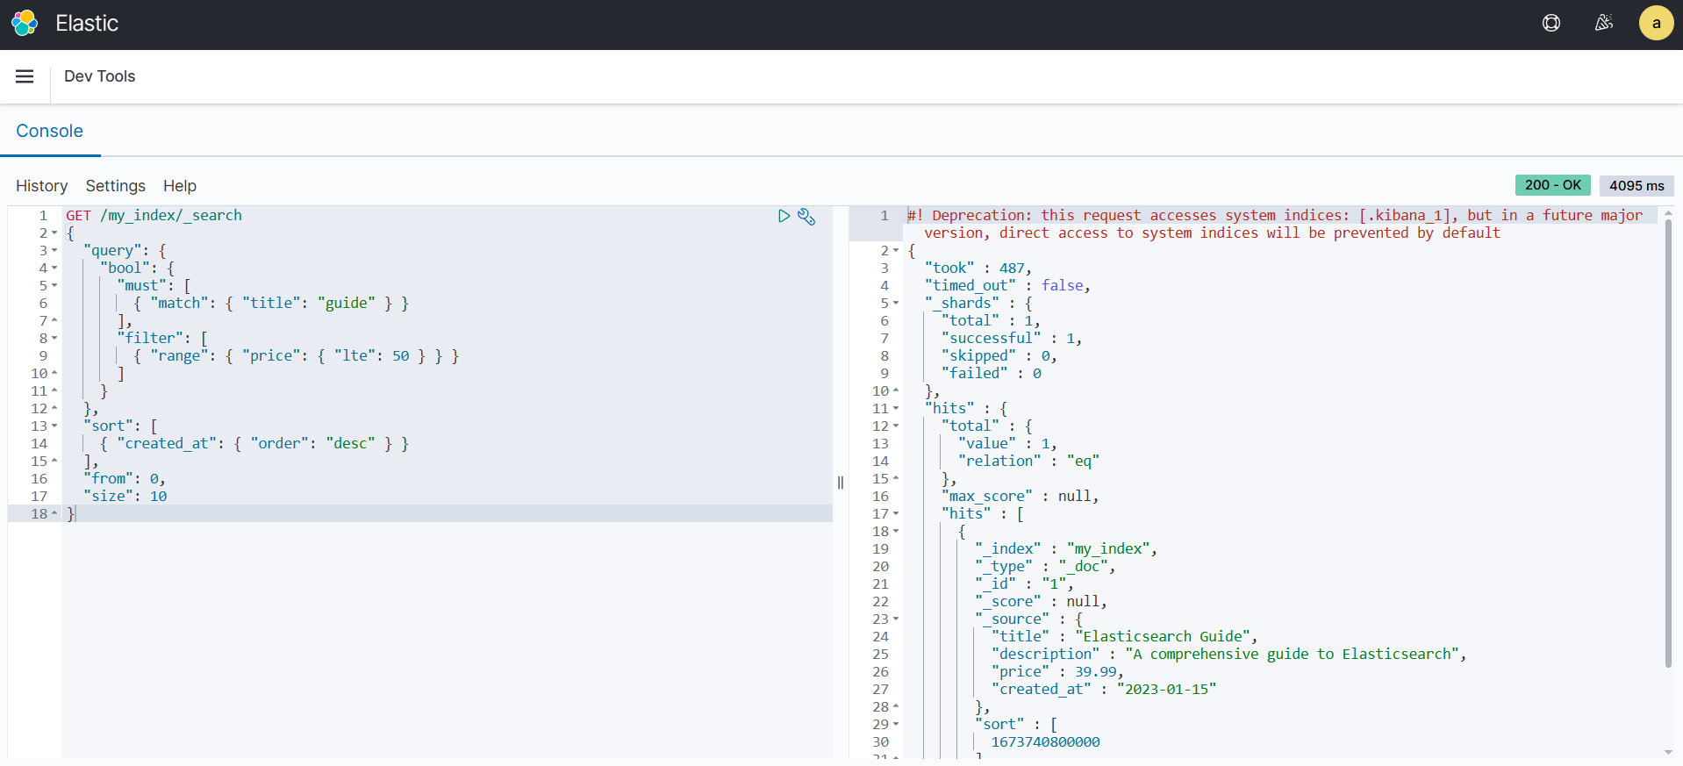This screenshot has height=766, width=1683.
Task: Collapse the hit object at response line 18
Action: point(896,532)
